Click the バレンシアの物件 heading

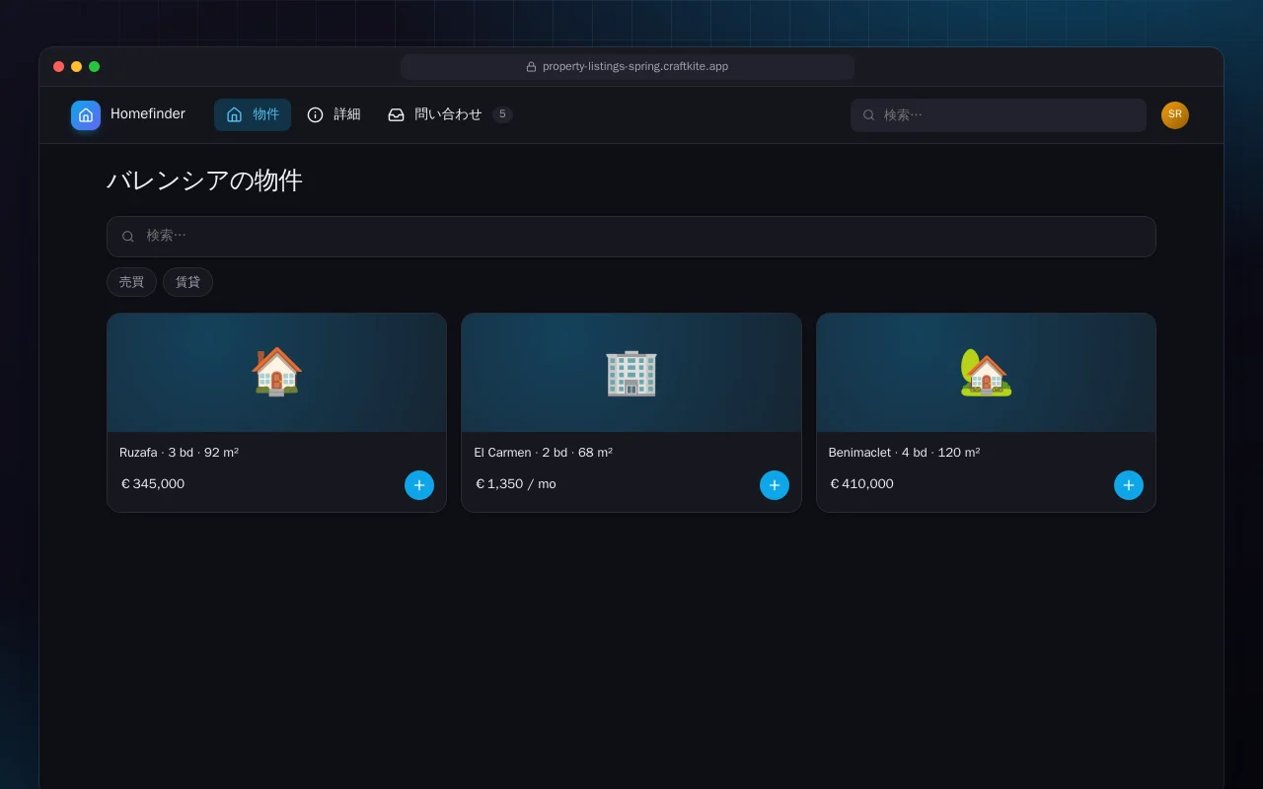(x=204, y=180)
